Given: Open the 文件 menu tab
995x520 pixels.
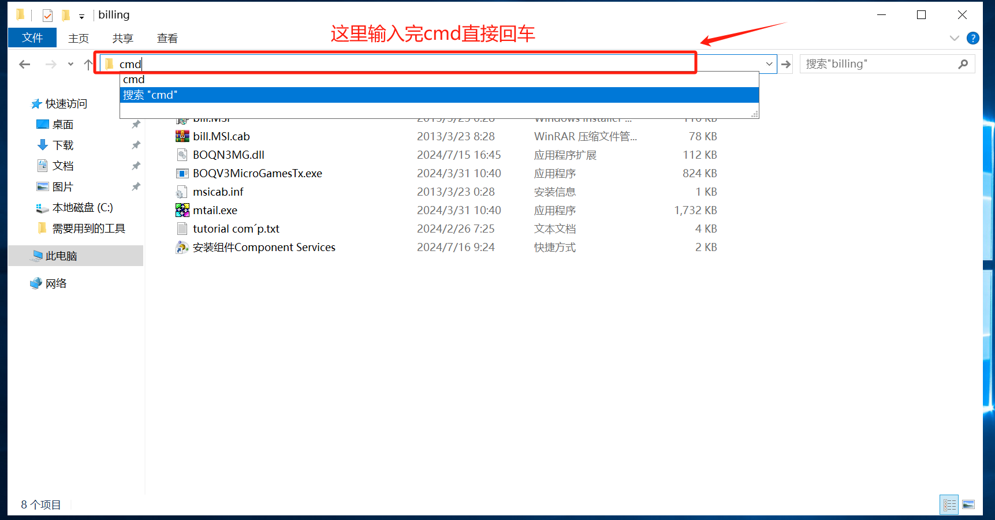Looking at the screenshot, I should 32,38.
